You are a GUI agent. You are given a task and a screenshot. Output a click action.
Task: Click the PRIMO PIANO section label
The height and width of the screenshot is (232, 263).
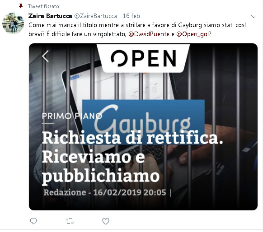pyautogui.click(x=72, y=116)
